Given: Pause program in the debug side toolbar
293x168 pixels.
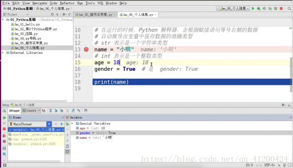Looking at the screenshot, I should click(x=4, y=123).
